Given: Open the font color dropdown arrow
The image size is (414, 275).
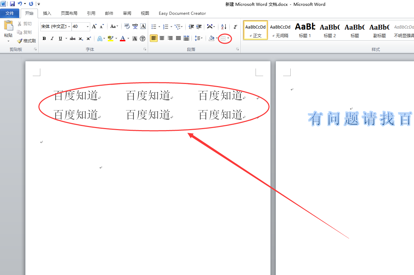Looking at the screenshot, I should coord(128,39).
